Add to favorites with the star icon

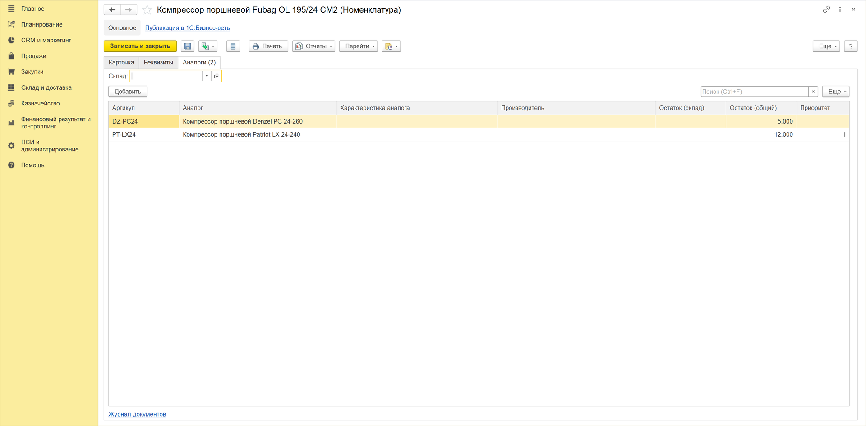[x=147, y=9]
